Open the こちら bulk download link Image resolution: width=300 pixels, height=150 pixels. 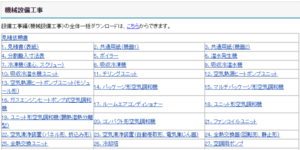pos(133,26)
